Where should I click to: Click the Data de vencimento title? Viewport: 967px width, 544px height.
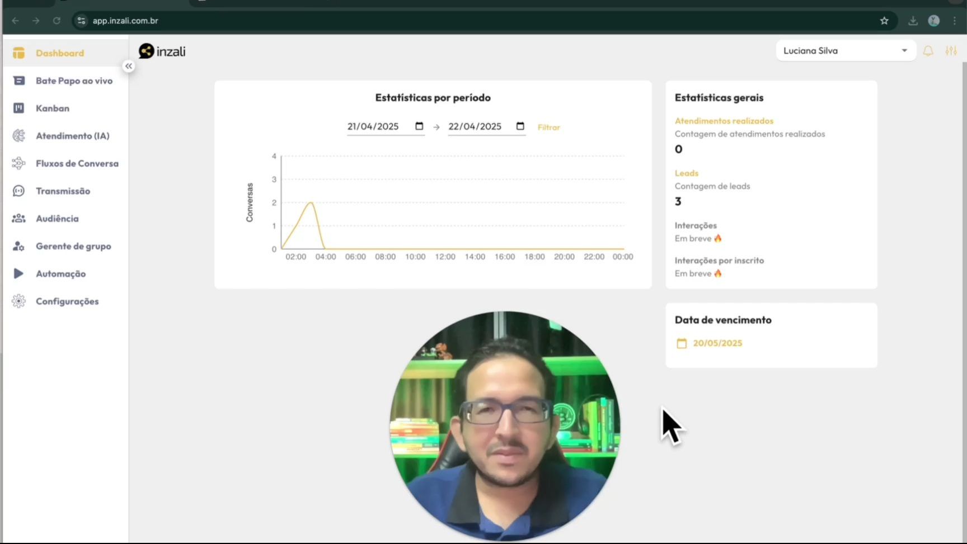(x=722, y=320)
